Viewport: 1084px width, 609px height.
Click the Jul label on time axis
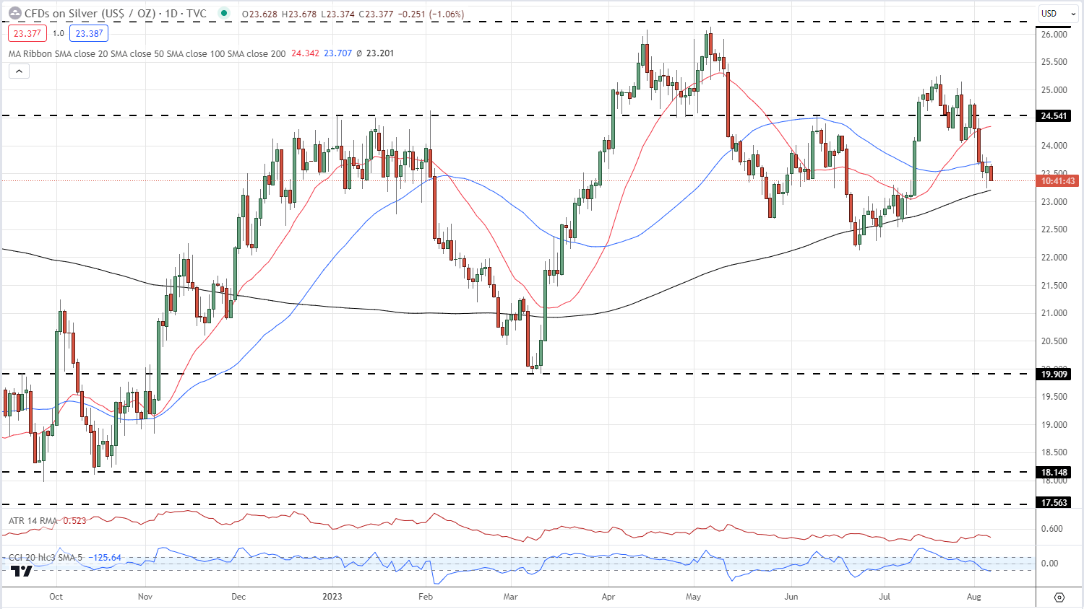pyautogui.click(x=884, y=597)
